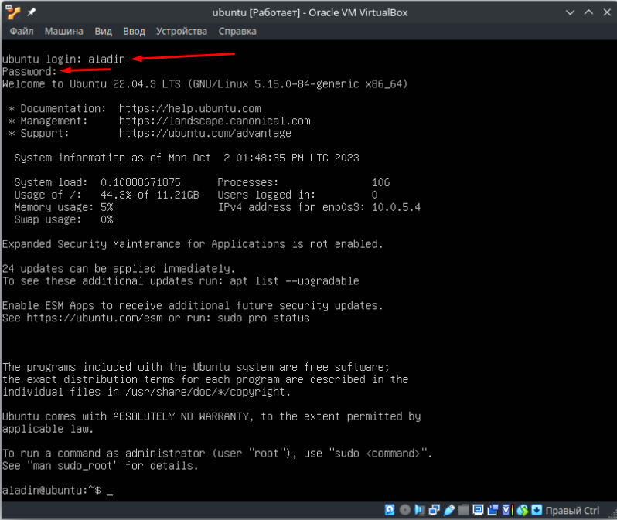Click the 'apt list --upgradable' text
Viewport: 617px width, 520px height.
tap(295, 281)
